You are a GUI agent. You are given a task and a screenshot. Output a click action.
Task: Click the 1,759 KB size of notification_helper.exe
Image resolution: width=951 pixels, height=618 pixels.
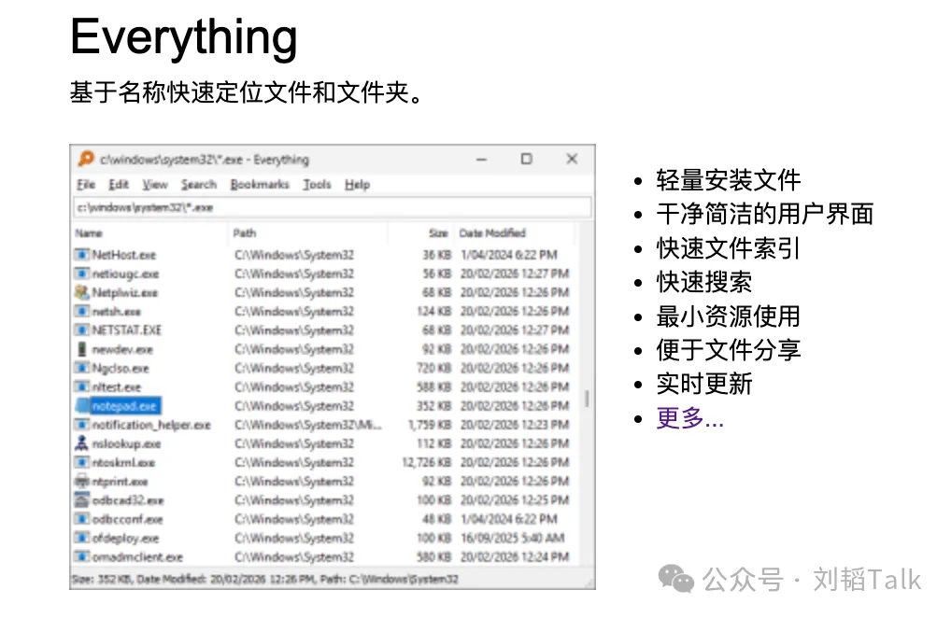[430, 425]
